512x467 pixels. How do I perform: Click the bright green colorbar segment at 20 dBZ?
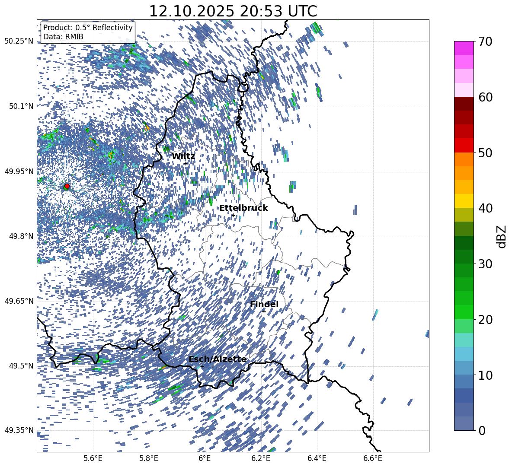[x=464, y=312]
